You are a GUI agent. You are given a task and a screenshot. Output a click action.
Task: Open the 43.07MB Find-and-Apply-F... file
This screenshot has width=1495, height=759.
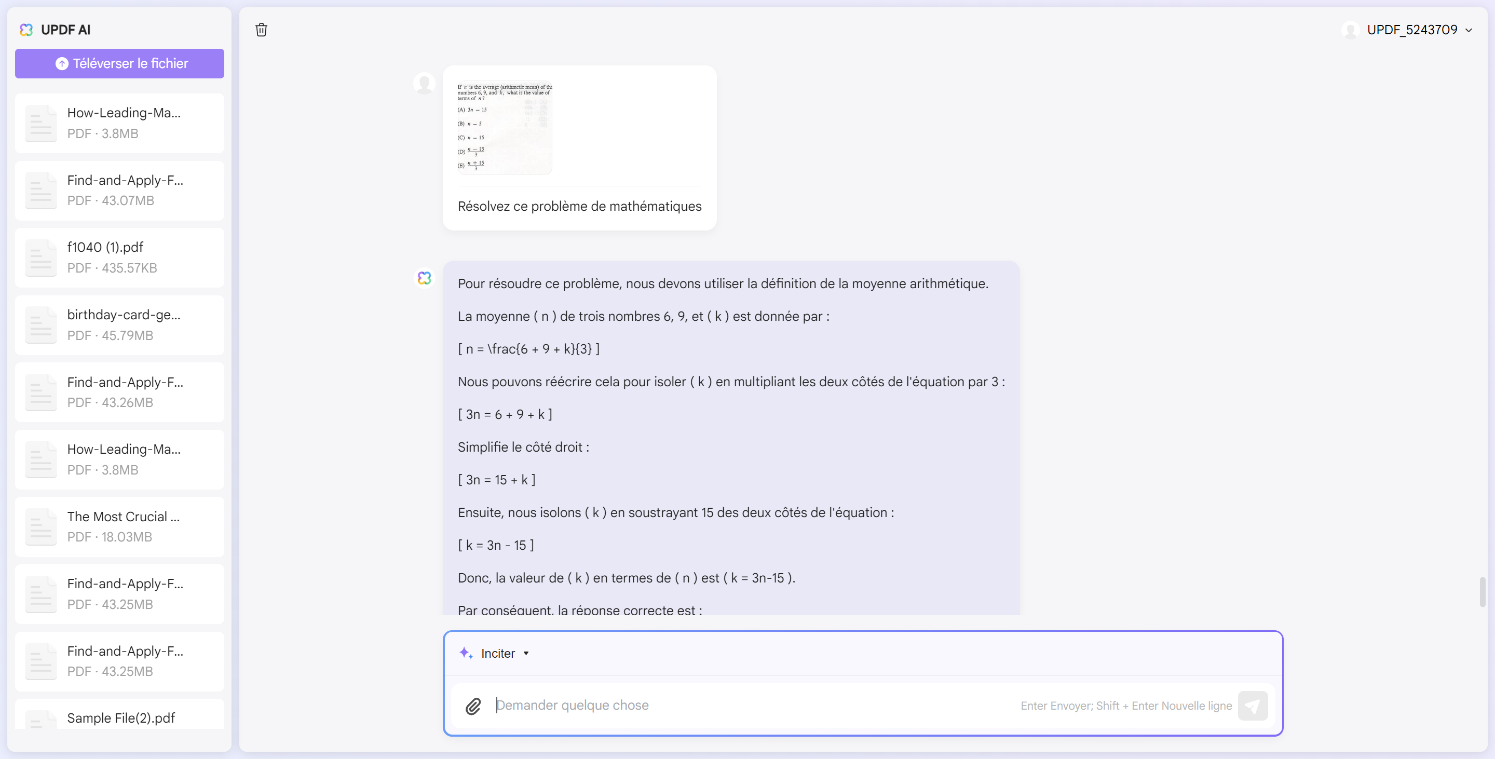(119, 191)
